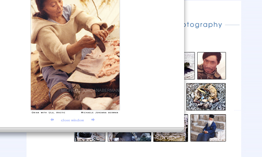The width and height of the screenshot is (262, 157).
Task: Click the thumbnail partly hidden beside the gravel photo
Action: pyautogui.click(x=185, y=97)
